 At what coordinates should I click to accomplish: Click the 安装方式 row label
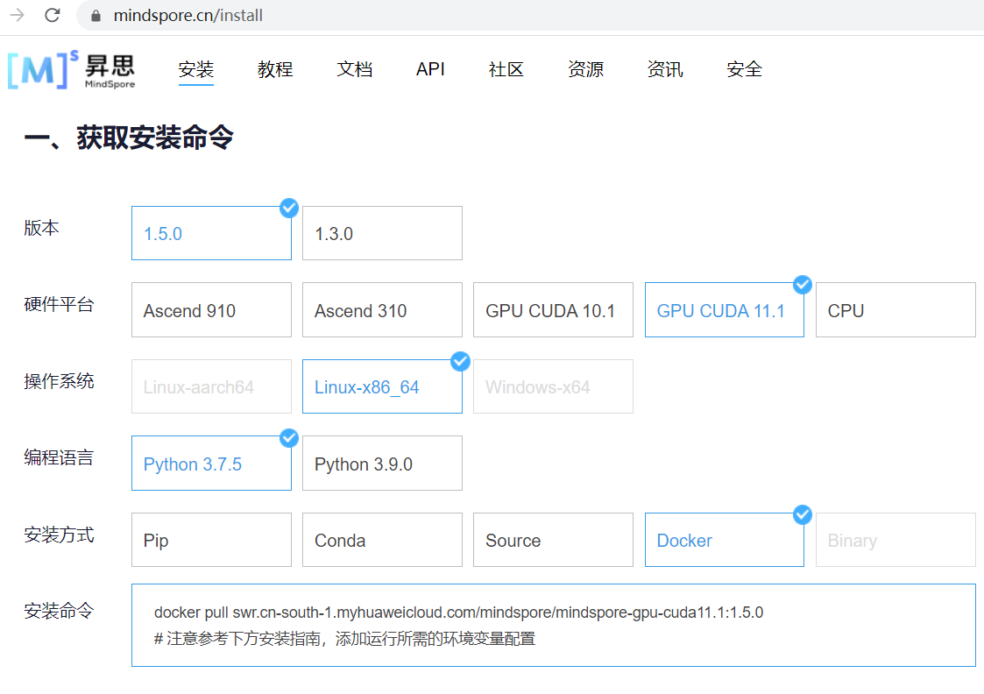coord(59,535)
